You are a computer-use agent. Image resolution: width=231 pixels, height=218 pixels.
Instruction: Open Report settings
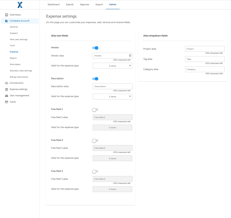(13, 58)
